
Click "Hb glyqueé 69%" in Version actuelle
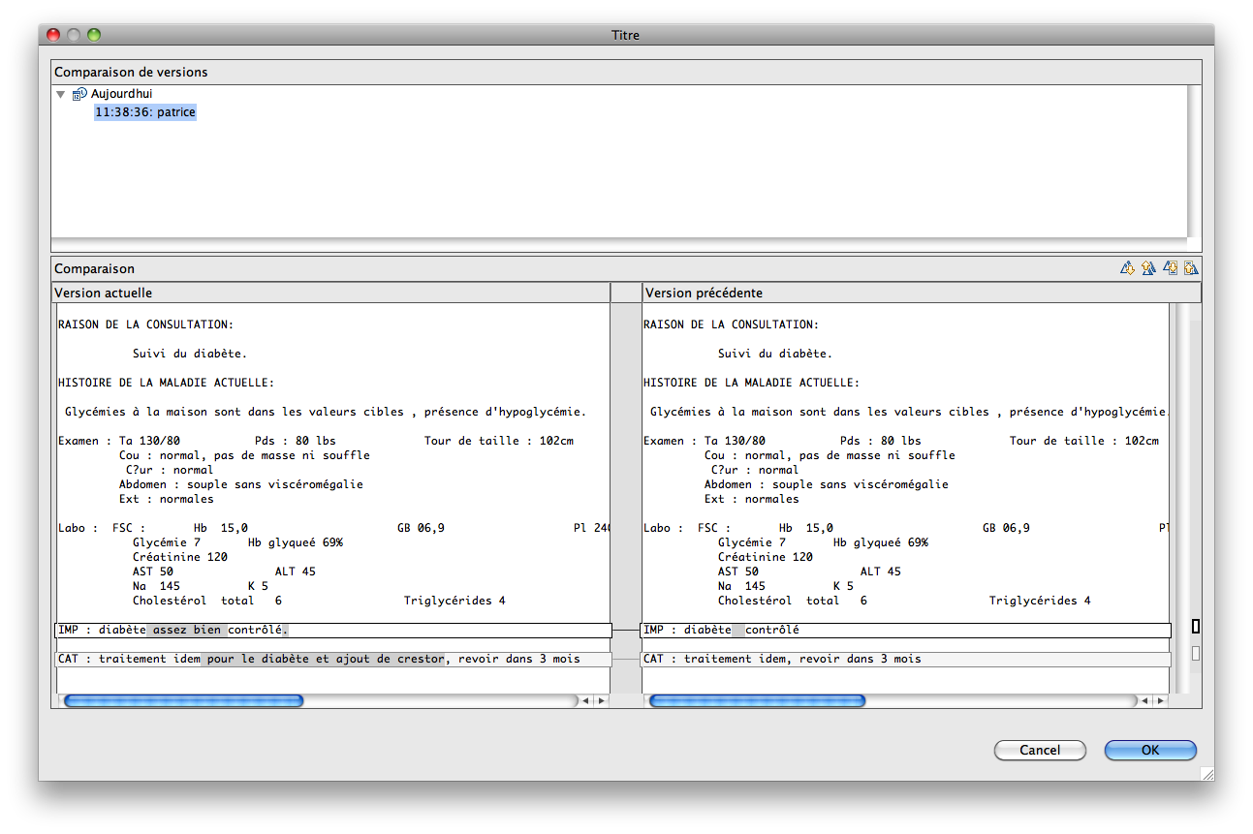point(296,542)
